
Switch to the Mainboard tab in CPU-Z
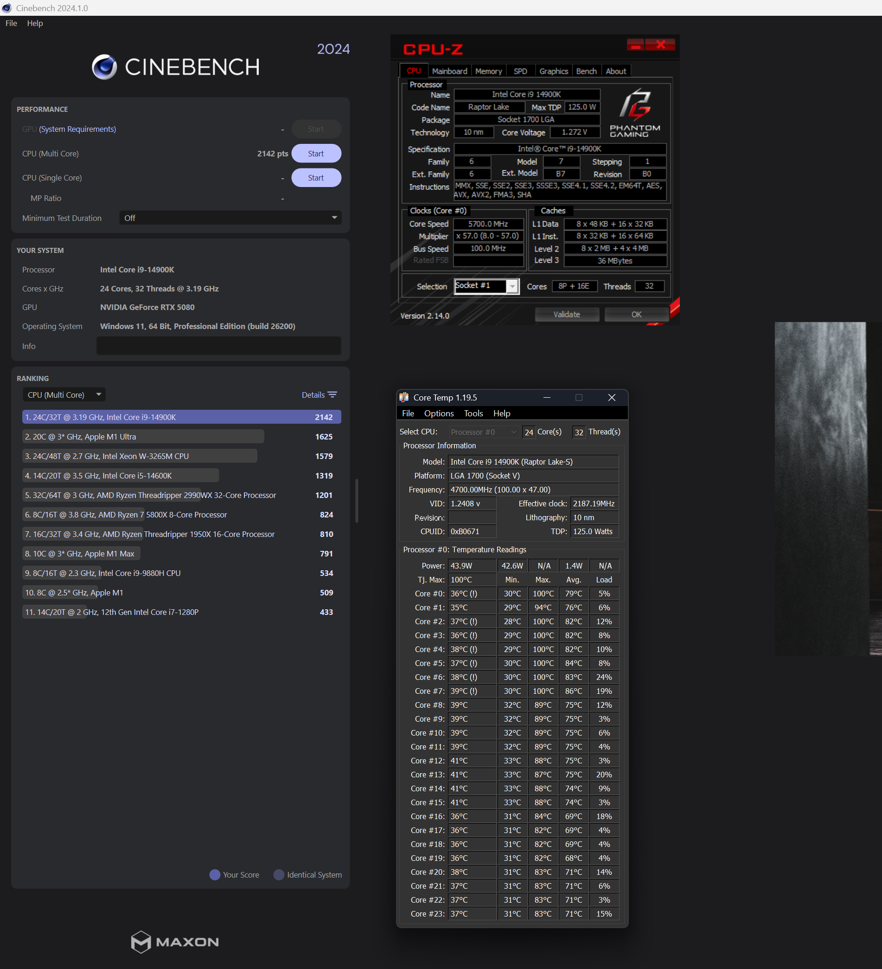(x=449, y=71)
